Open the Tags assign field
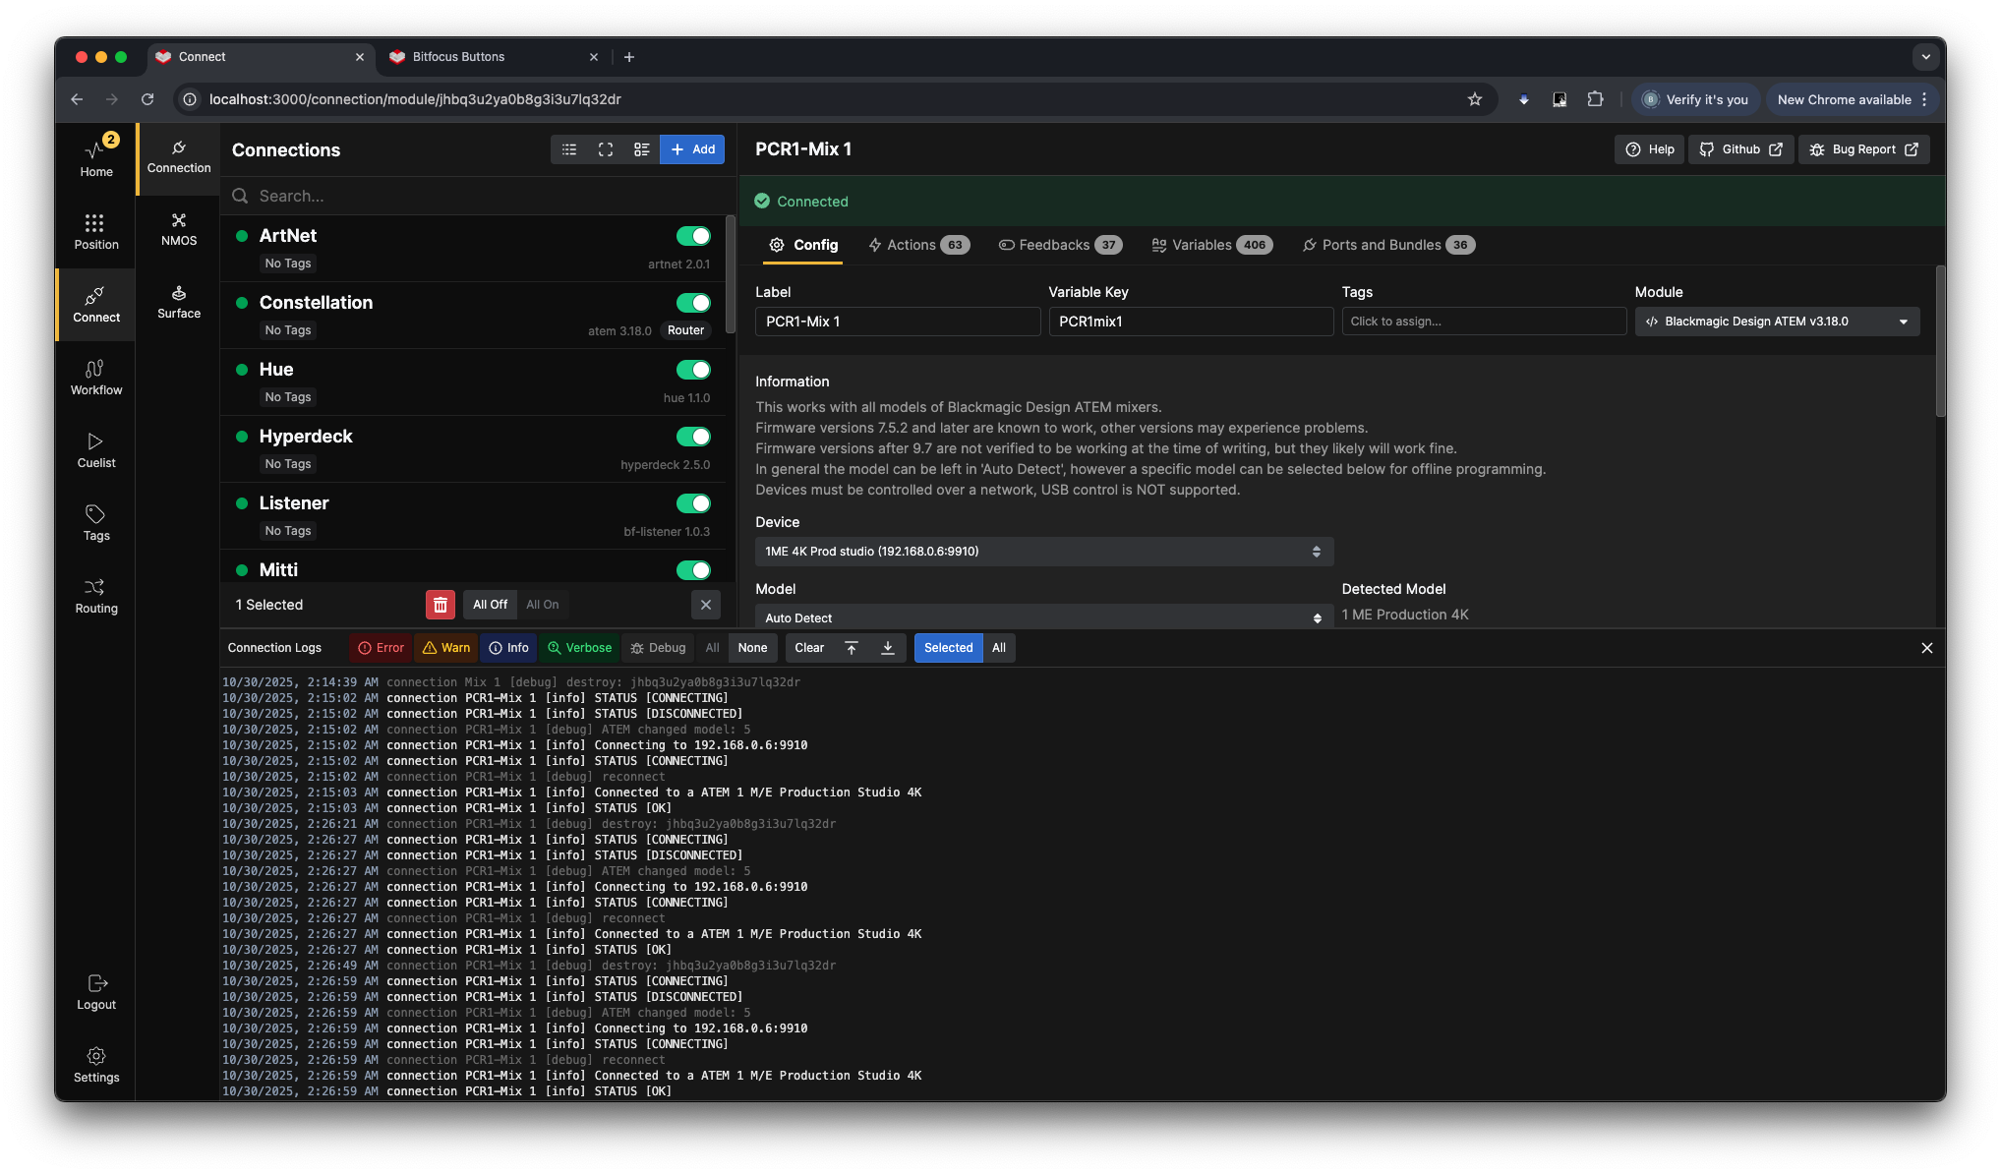2001x1174 pixels. coord(1484,322)
